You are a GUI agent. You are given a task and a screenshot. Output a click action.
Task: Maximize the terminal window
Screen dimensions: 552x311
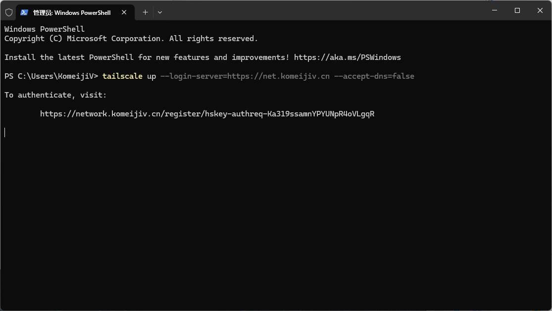(x=517, y=10)
